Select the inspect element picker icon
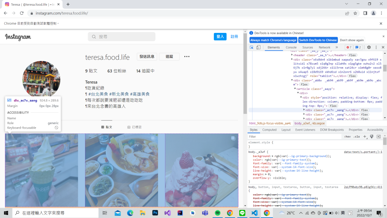Screen dimensions: 387x218 pyautogui.click(x=251, y=47)
